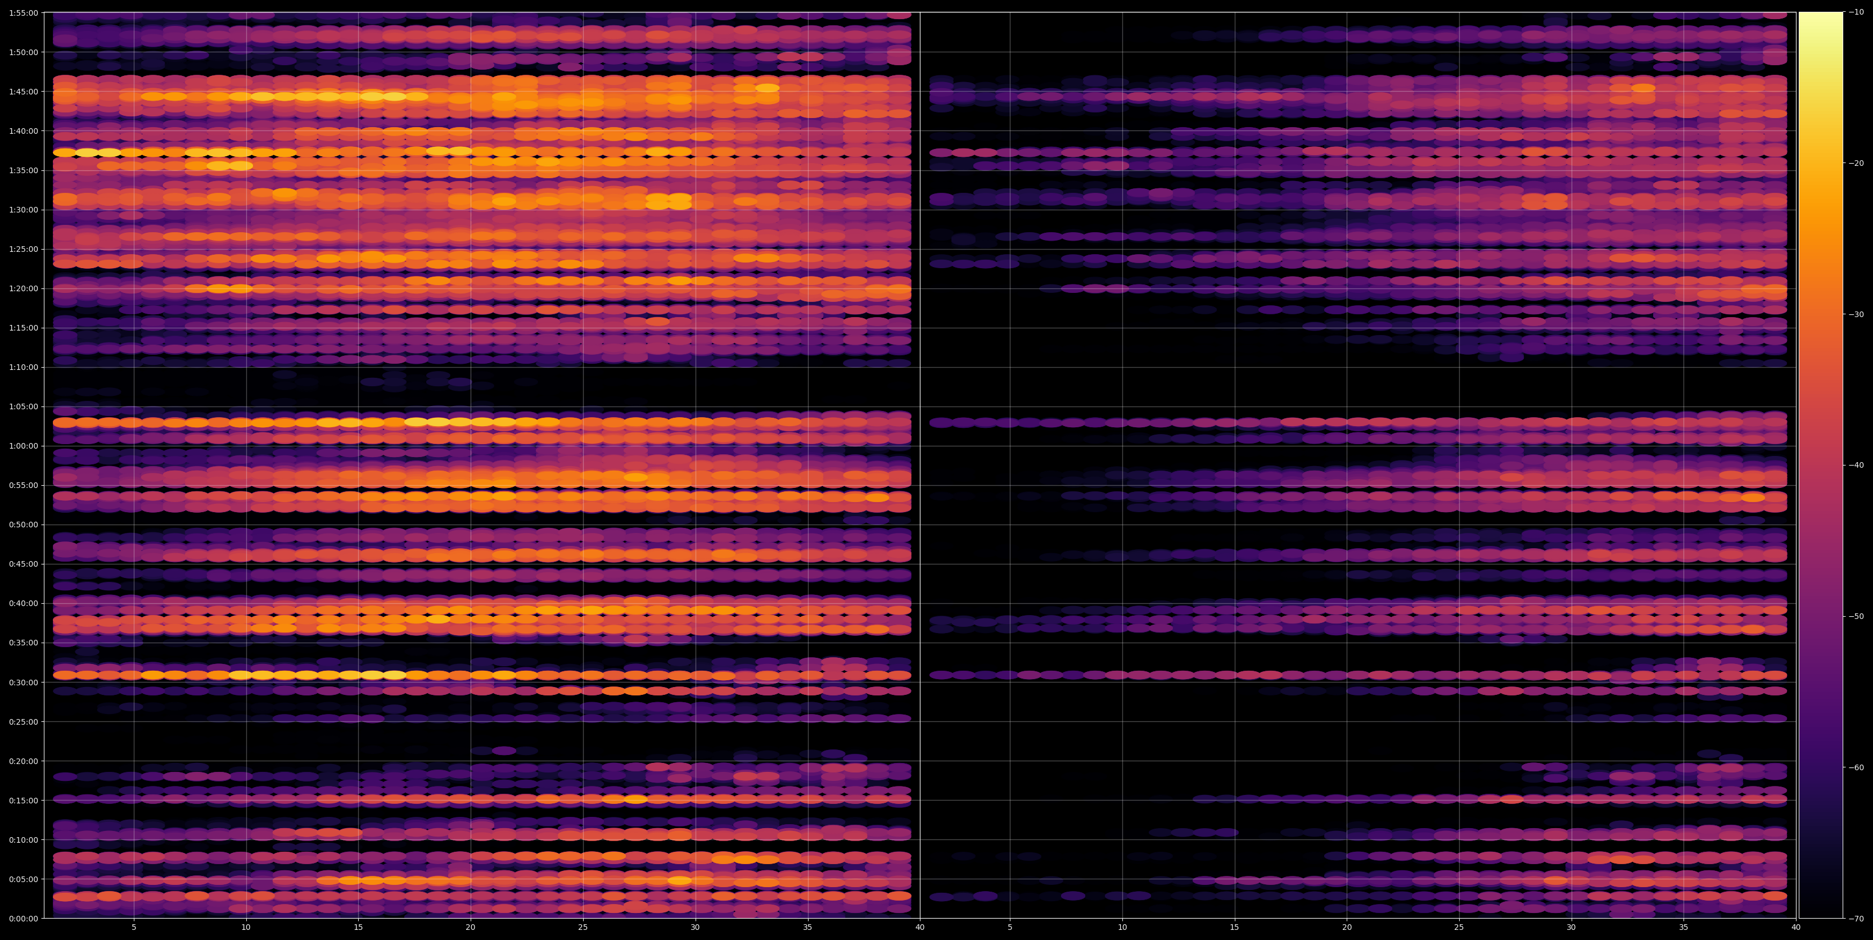Click the 0:50:00 y-axis tick label
Image resolution: width=1873 pixels, height=940 pixels.
[x=24, y=525]
